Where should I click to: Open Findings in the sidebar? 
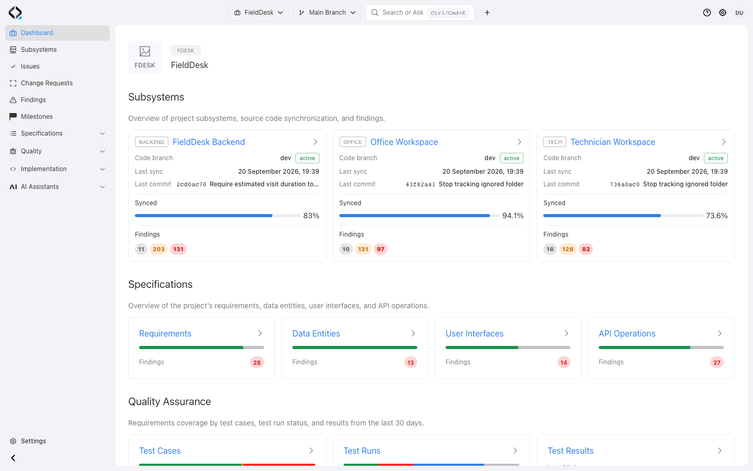[x=58, y=100]
